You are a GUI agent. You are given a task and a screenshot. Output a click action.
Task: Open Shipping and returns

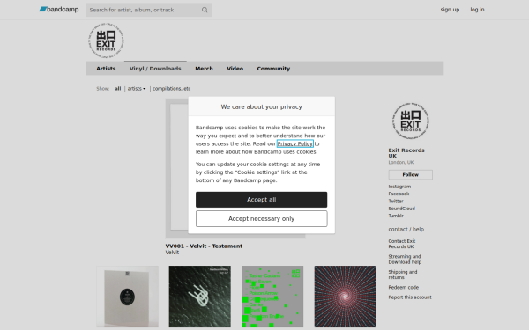403,275
